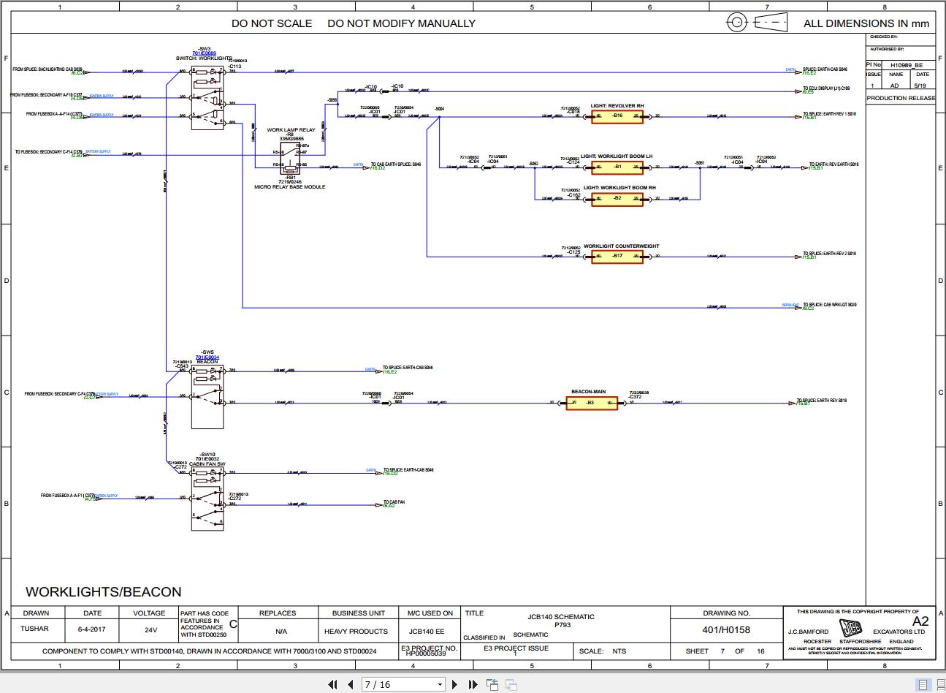Click 'FROM SPLICE: BACKLIGHTING CAB S039' reference
This screenshot has height=693, width=946.
click(x=47, y=69)
